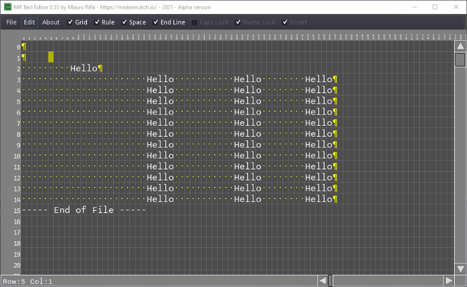Viewport: 467px width, 287px height.
Task: Click the Row:5 Col:1 status text
Action: pos(27,281)
